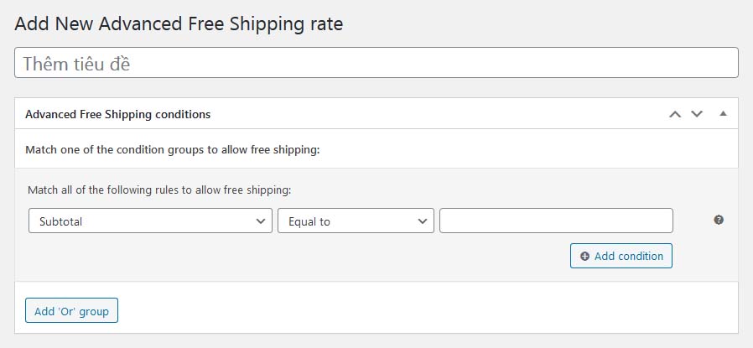Click the question mark help icon
Screen dimensions: 753x348
coord(719,220)
